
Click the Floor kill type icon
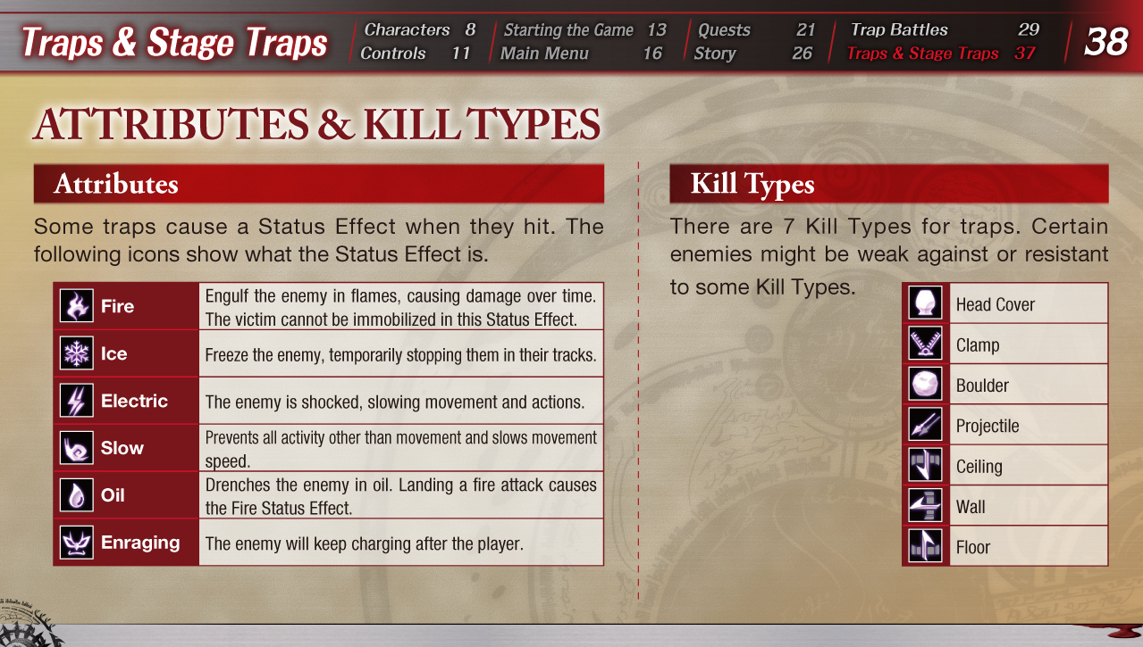[925, 546]
